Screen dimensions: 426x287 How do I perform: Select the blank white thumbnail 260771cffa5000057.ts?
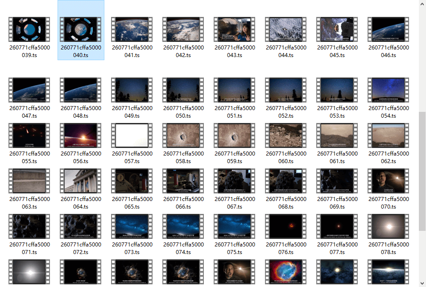(x=132, y=135)
